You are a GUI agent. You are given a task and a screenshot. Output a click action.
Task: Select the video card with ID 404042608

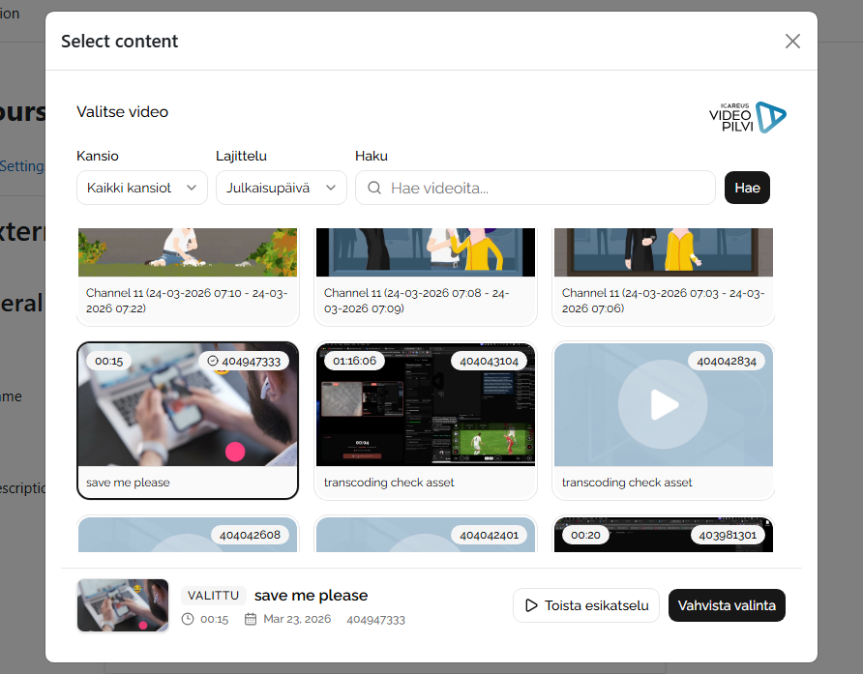pyautogui.click(x=188, y=535)
